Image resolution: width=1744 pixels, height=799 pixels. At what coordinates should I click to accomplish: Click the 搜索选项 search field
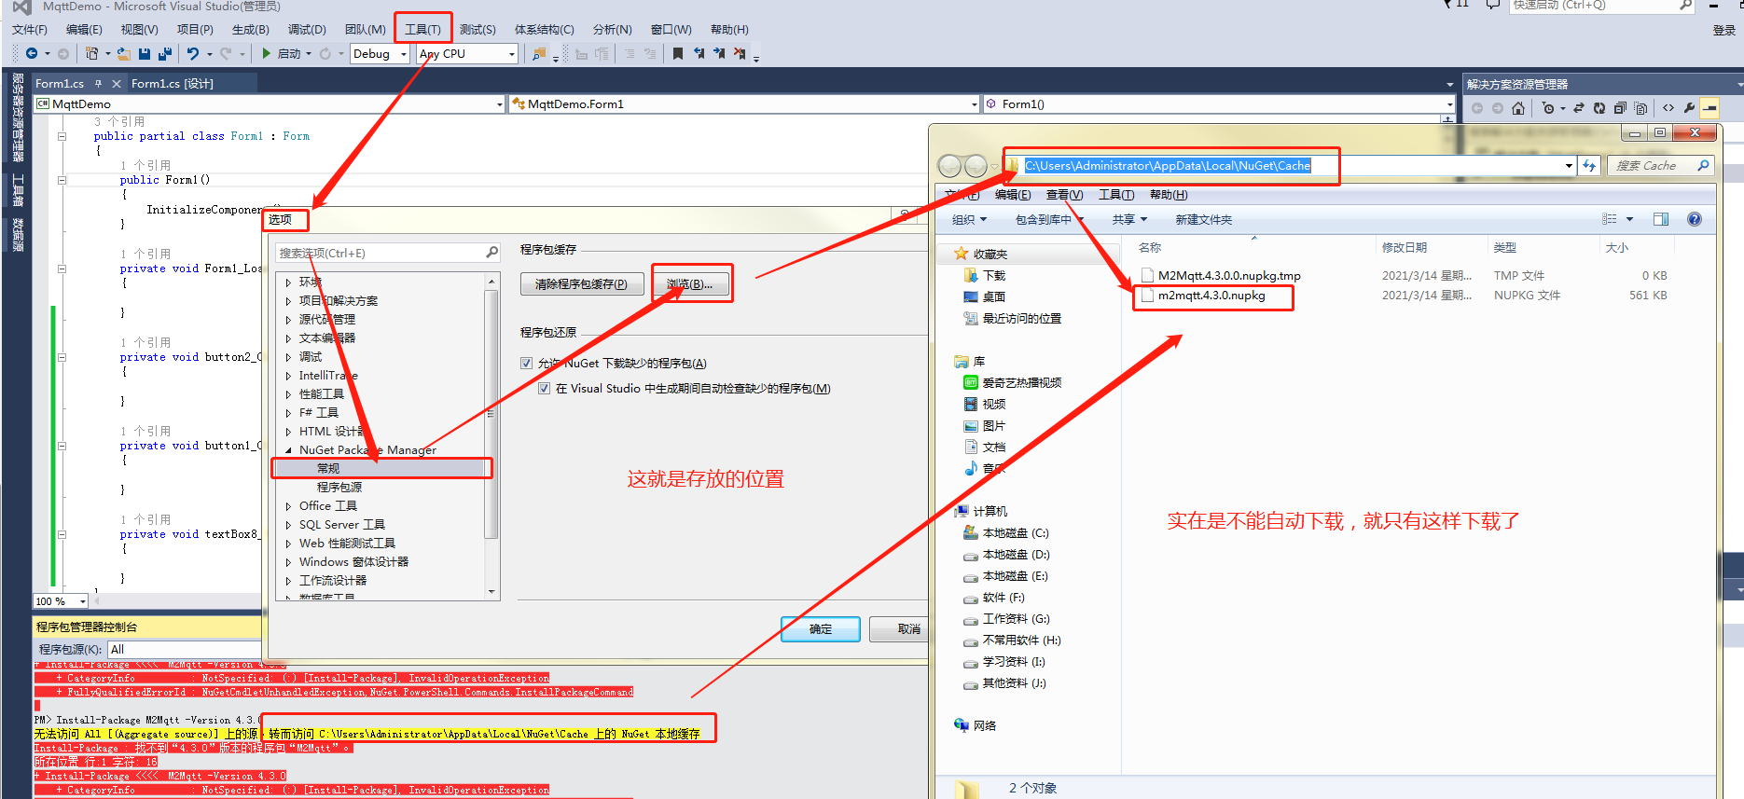click(388, 253)
